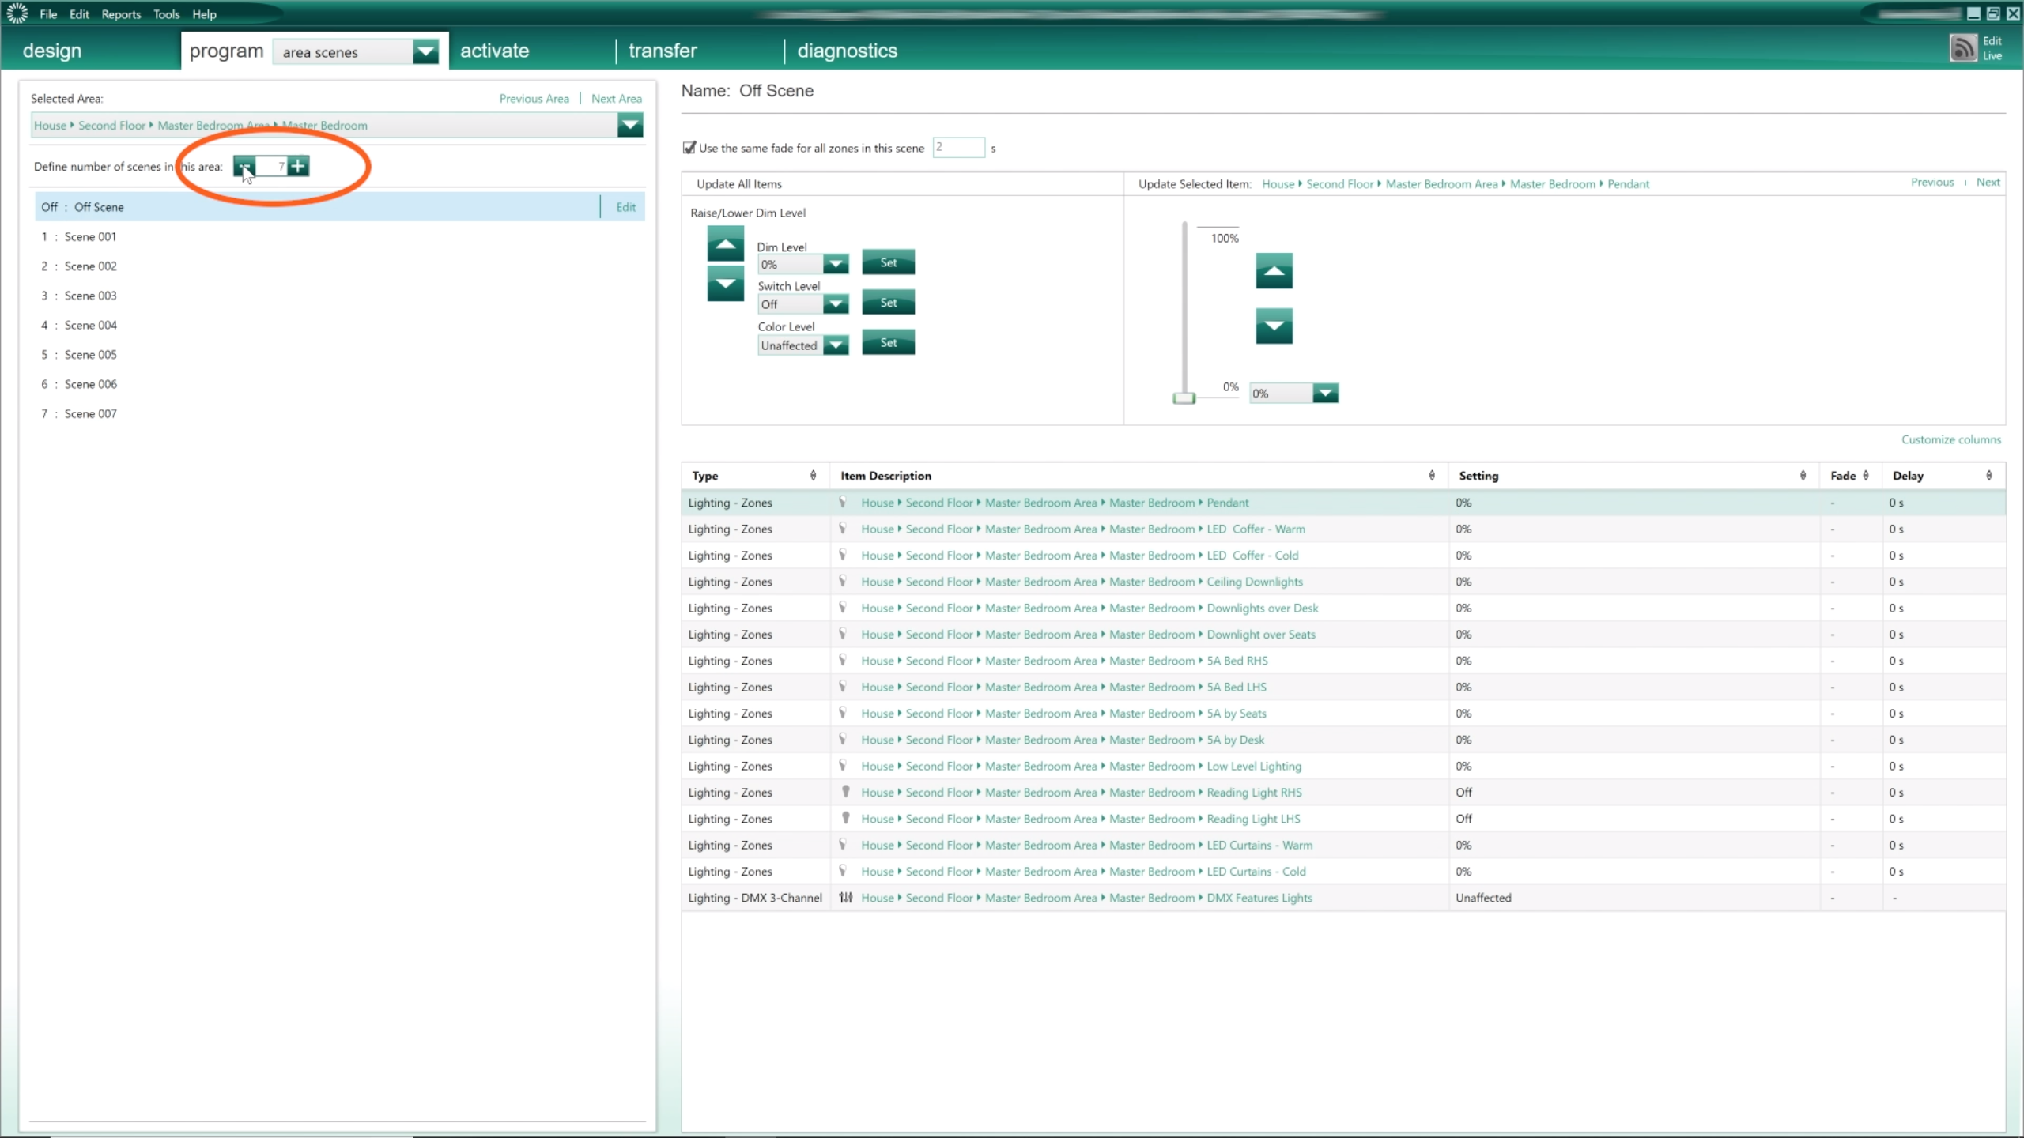Click the program tab label
2024x1138 pixels.
(x=226, y=51)
